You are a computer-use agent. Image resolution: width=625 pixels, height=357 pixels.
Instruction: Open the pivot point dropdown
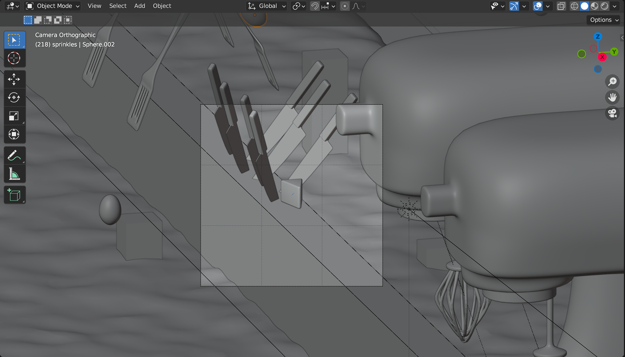pyautogui.click(x=299, y=6)
